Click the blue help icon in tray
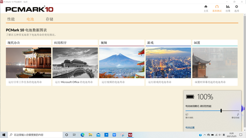Screen dimensions: 246x138 tap(200, 135)
